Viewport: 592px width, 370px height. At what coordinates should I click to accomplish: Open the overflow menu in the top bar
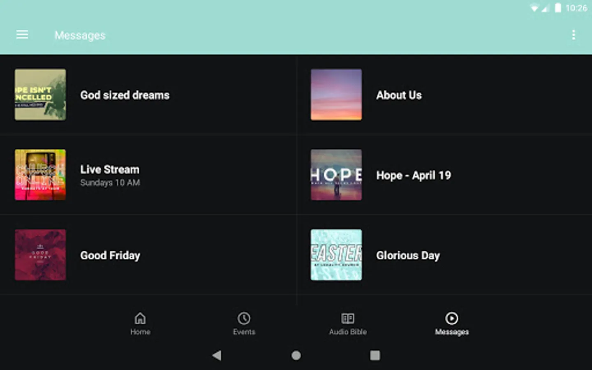click(574, 35)
